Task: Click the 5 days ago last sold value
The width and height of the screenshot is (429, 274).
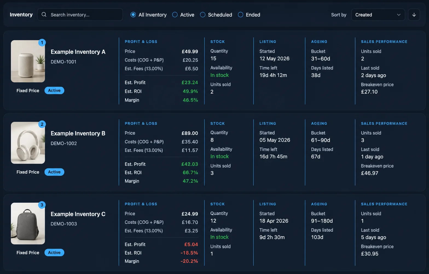Action: (373, 237)
